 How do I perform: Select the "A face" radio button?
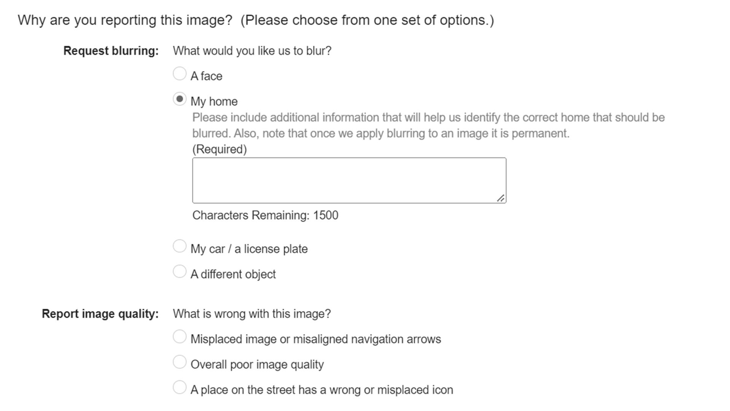click(179, 73)
